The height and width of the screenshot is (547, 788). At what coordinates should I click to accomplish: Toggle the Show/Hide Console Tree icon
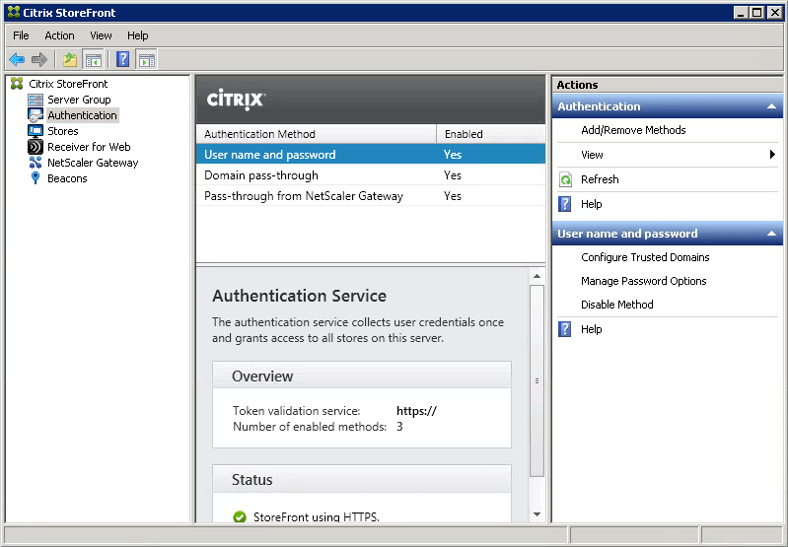coord(93,60)
